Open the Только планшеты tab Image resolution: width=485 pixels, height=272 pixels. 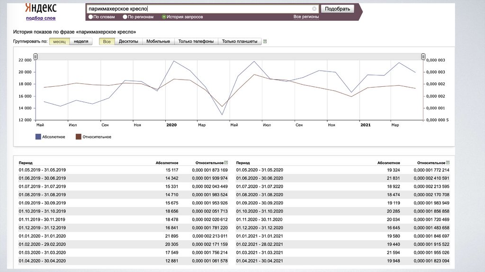point(239,42)
